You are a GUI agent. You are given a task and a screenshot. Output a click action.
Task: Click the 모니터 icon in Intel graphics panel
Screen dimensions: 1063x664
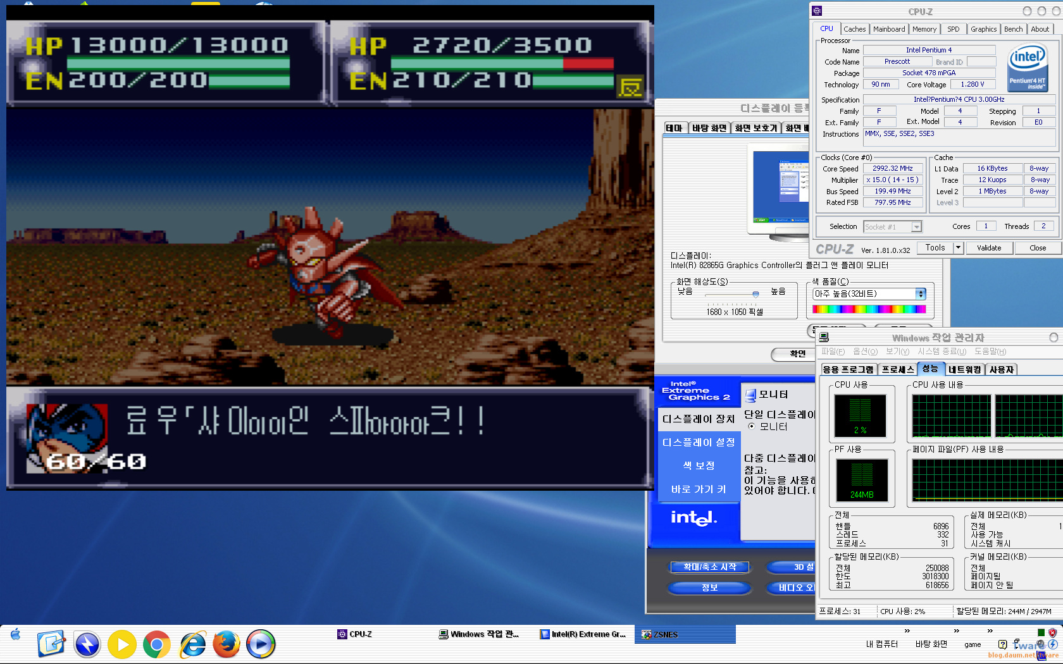pos(750,395)
